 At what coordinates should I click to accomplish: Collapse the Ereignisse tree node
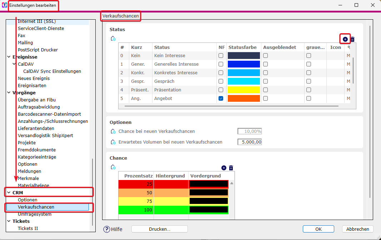(x=9, y=57)
